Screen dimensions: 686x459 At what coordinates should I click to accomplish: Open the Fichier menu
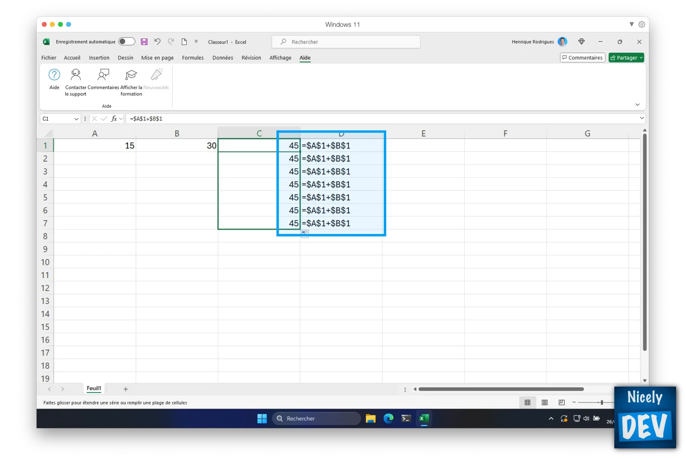[49, 58]
